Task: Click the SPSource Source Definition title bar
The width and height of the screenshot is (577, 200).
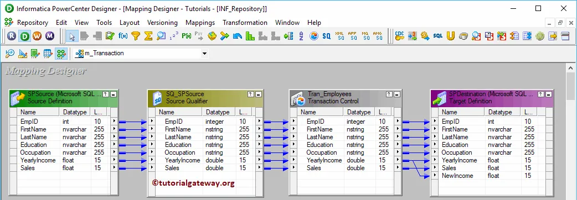Action: pyautogui.click(x=63, y=98)
